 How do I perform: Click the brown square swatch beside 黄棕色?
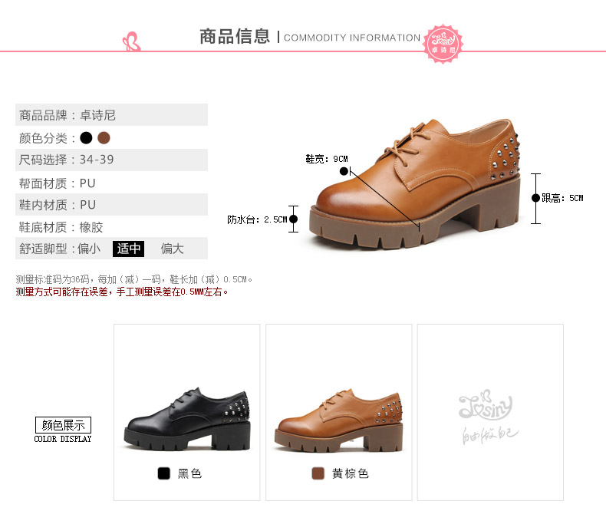pos(318,473)
